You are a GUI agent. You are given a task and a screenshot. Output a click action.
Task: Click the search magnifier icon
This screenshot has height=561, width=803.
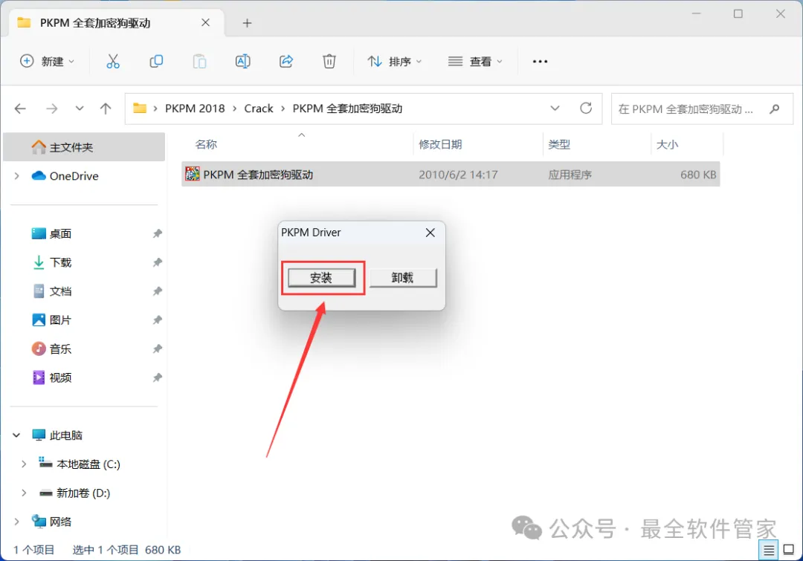(774, 109)
